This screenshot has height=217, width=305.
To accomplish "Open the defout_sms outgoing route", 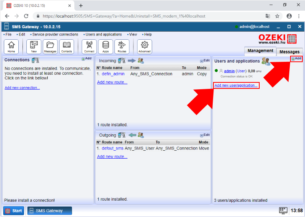I will [112, 148].
